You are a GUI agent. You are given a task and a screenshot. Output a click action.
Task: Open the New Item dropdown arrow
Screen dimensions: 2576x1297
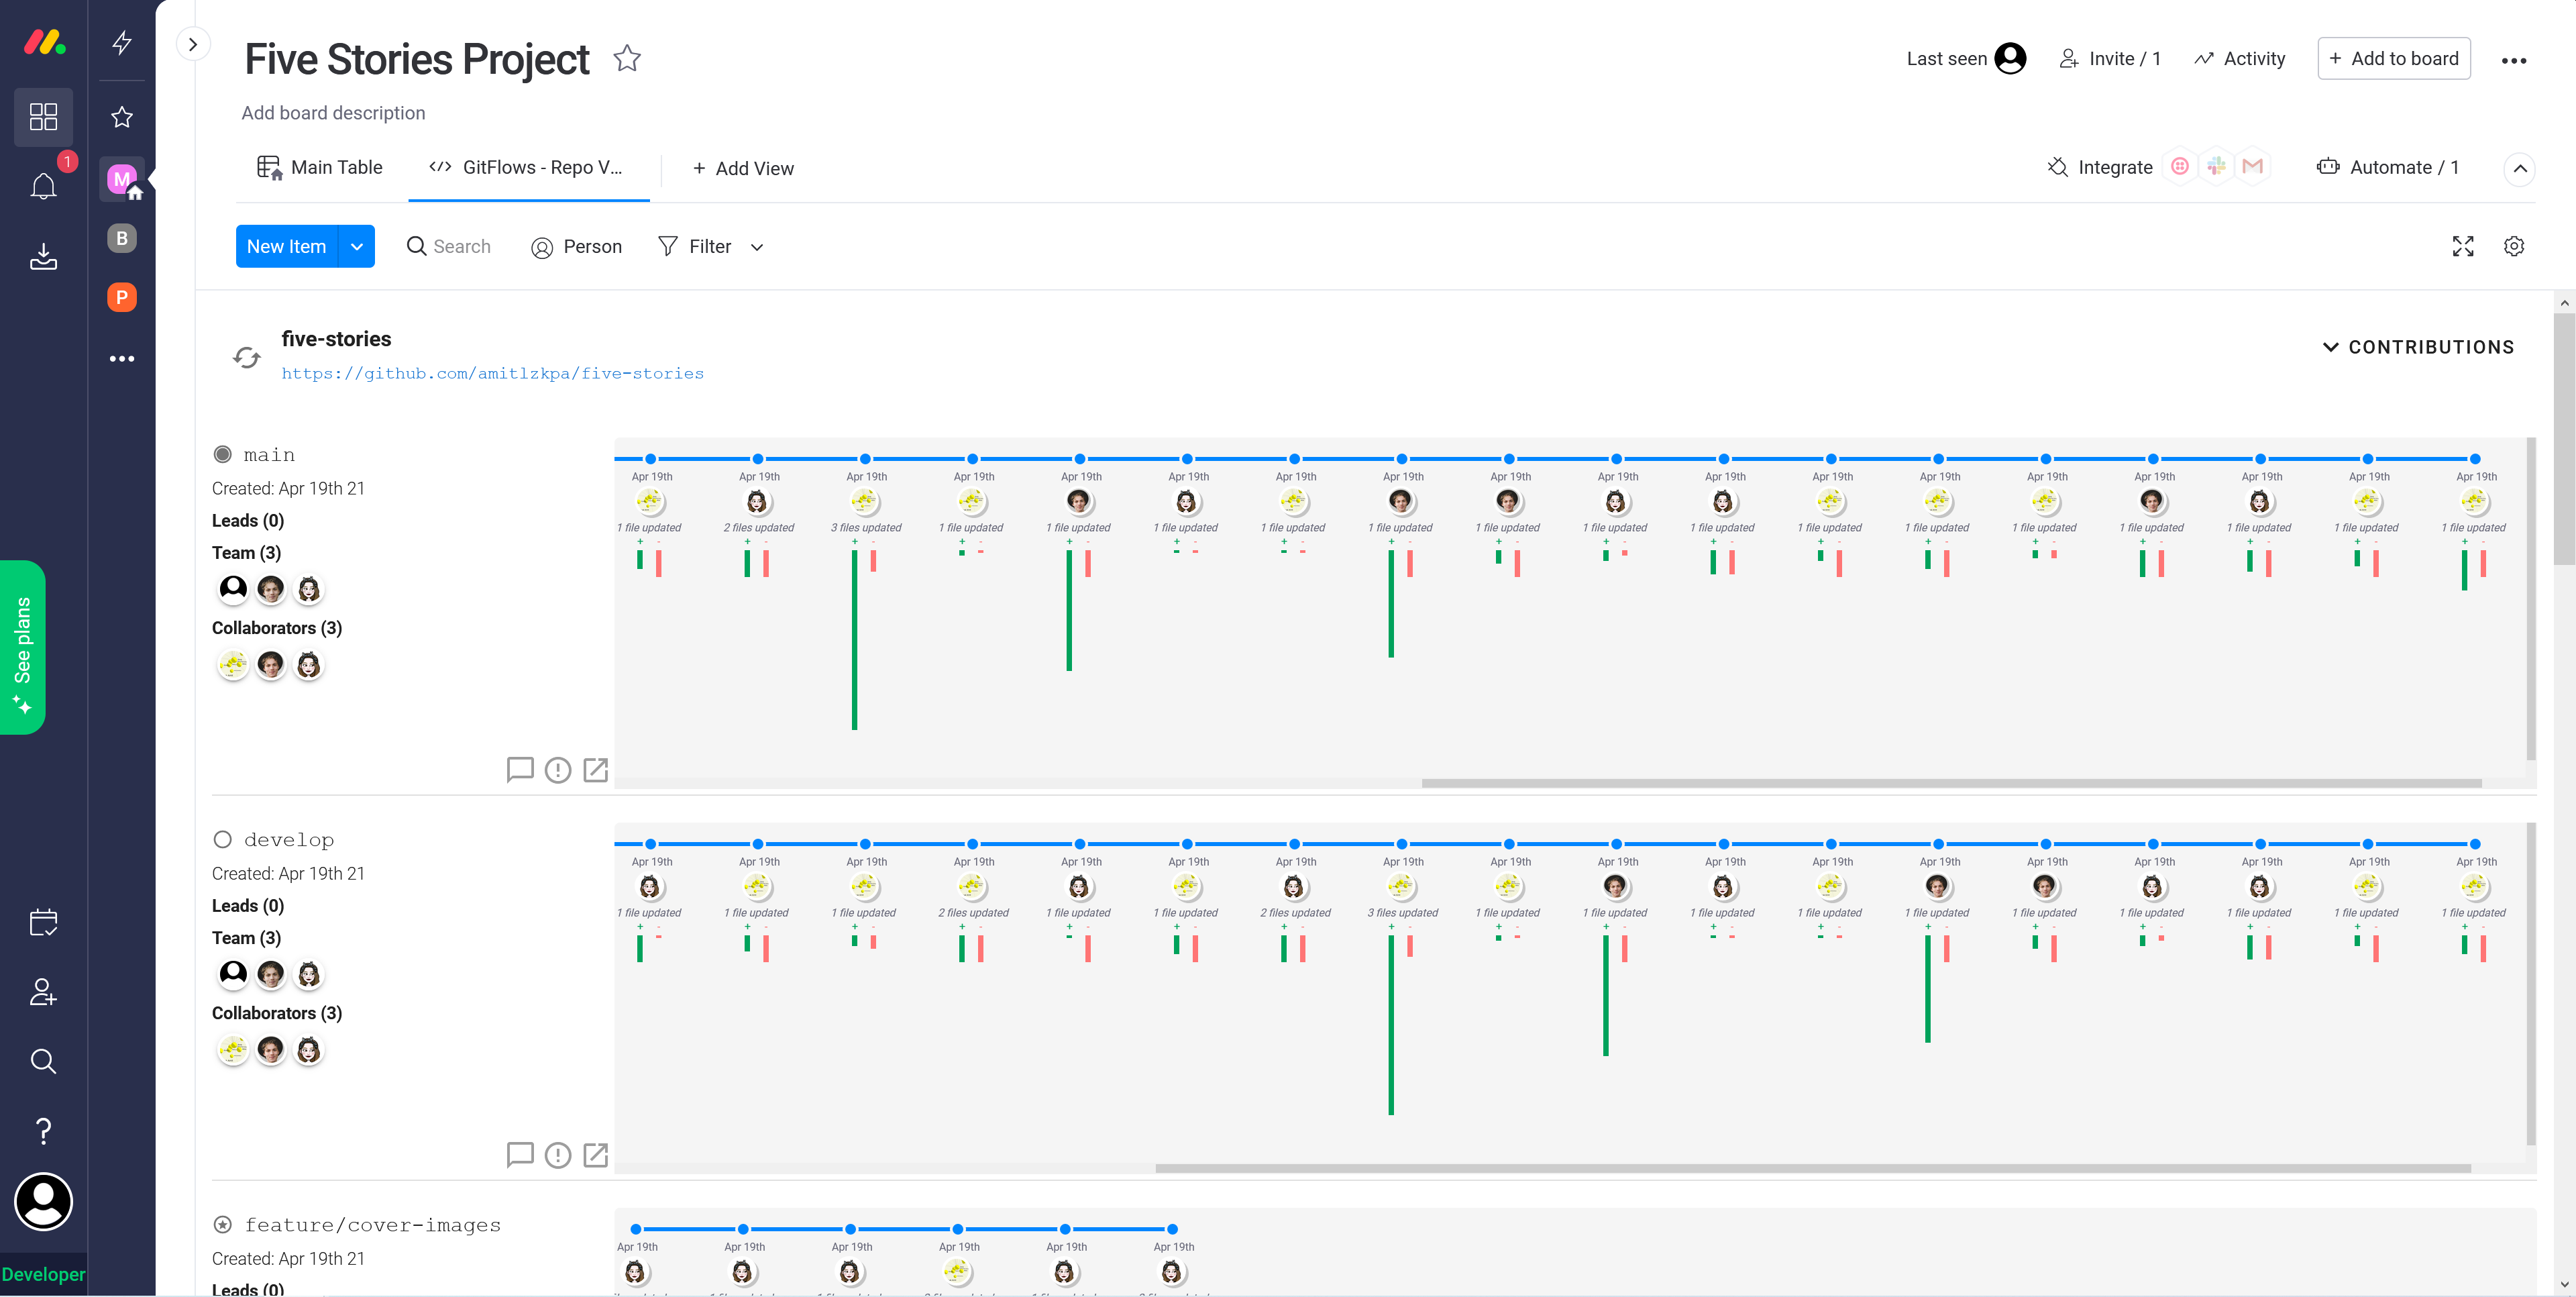point(357,246)
